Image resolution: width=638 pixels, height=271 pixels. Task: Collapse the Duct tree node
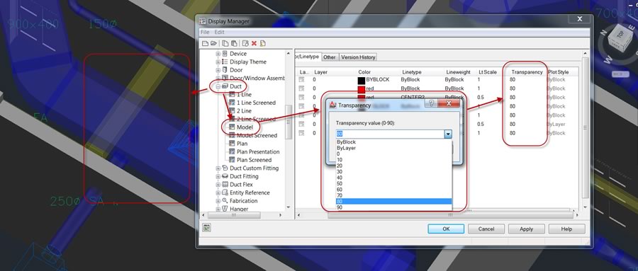pos(218,86)
